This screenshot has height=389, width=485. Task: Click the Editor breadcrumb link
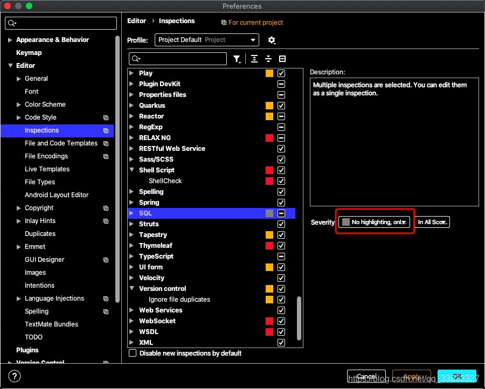click(136, 20)
